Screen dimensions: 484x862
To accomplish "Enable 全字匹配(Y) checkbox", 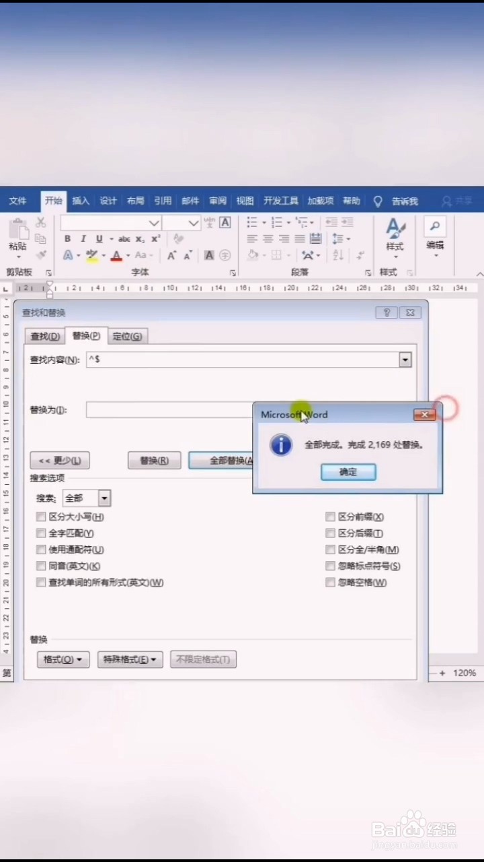I will (42, 533).
